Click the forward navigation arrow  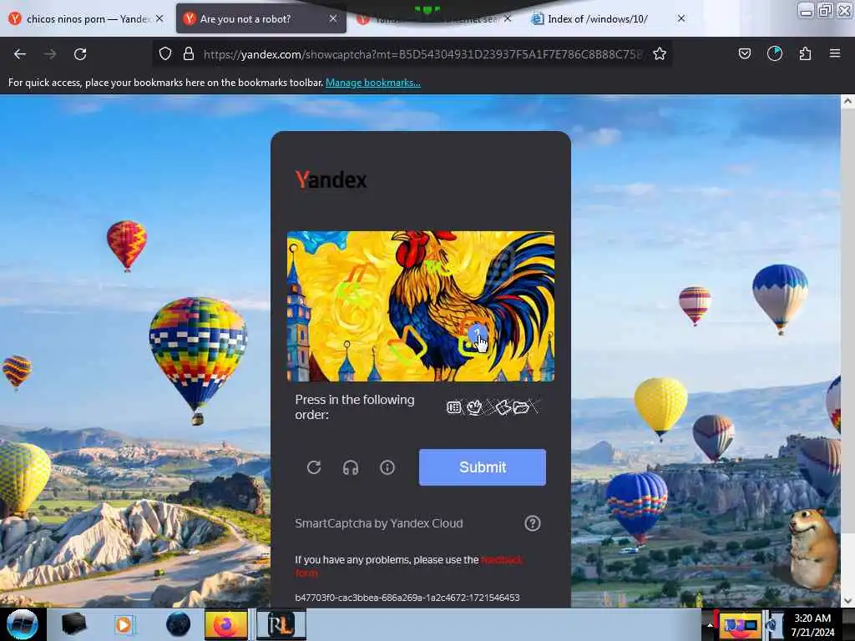(50, 54)
